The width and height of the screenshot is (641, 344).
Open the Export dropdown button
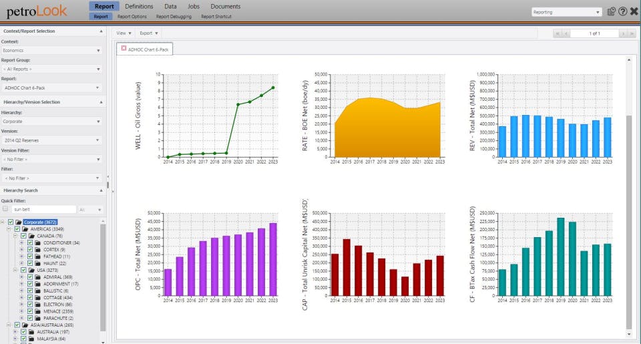pyautogui.click(x=149, y=33)
